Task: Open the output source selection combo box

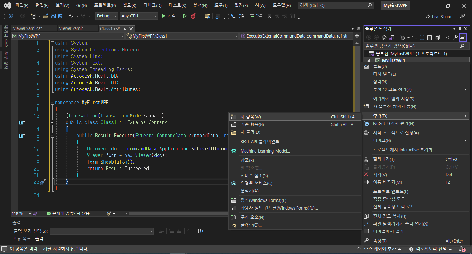Action: pyautogui.click(x=102, y=231)
